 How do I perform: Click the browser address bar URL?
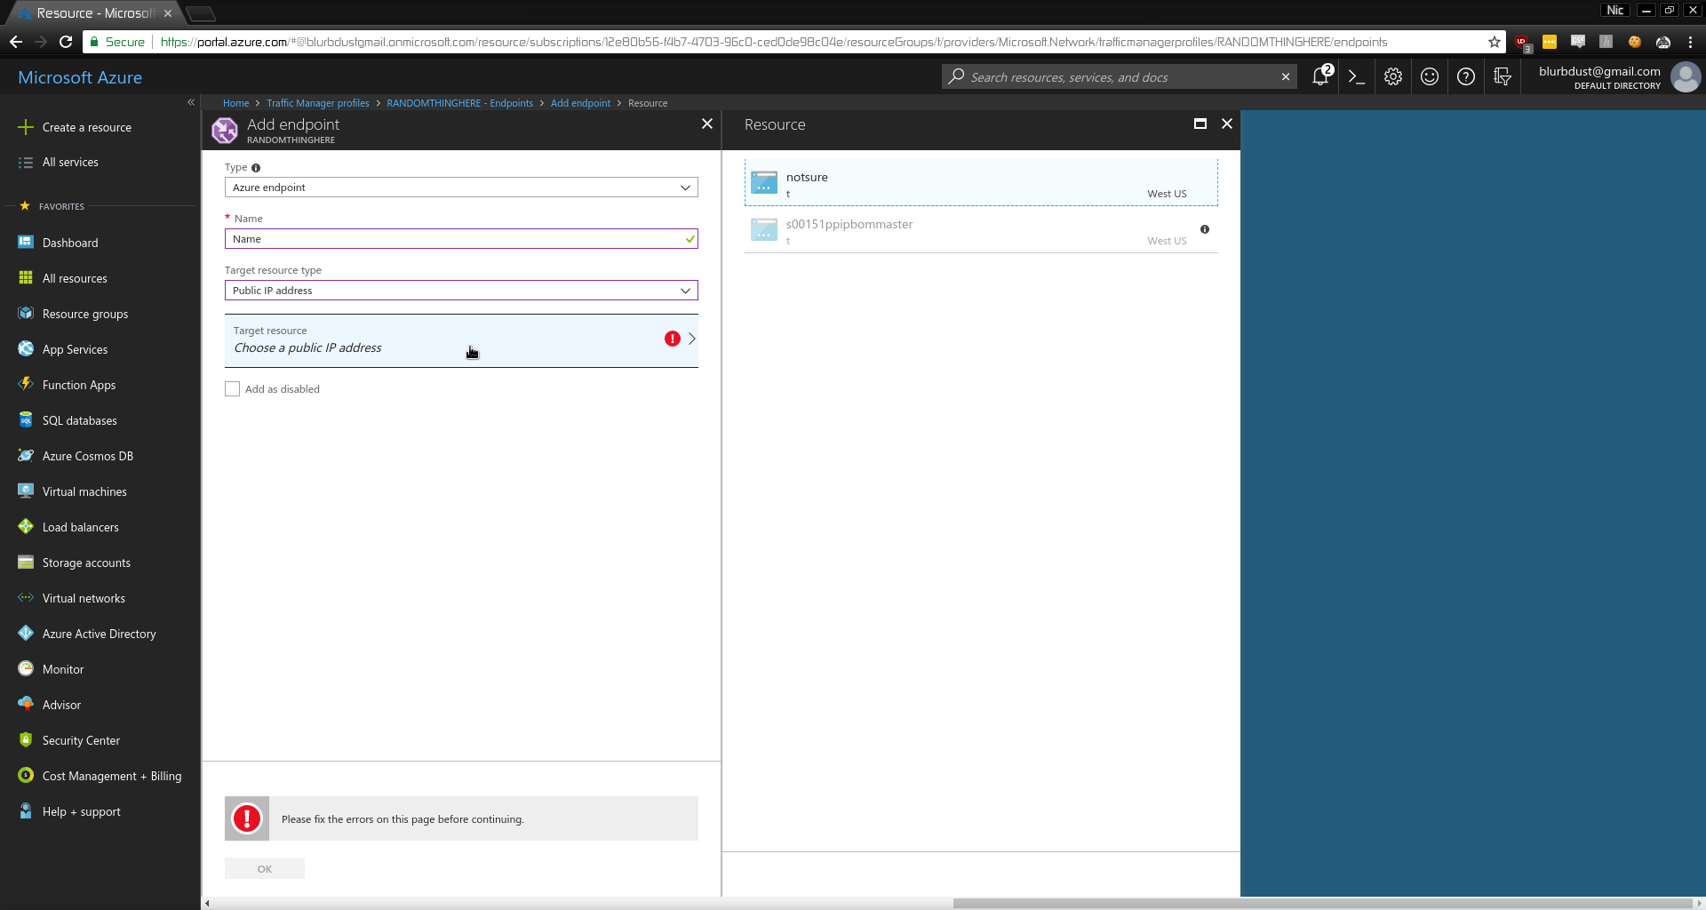(x=773, y=42)
